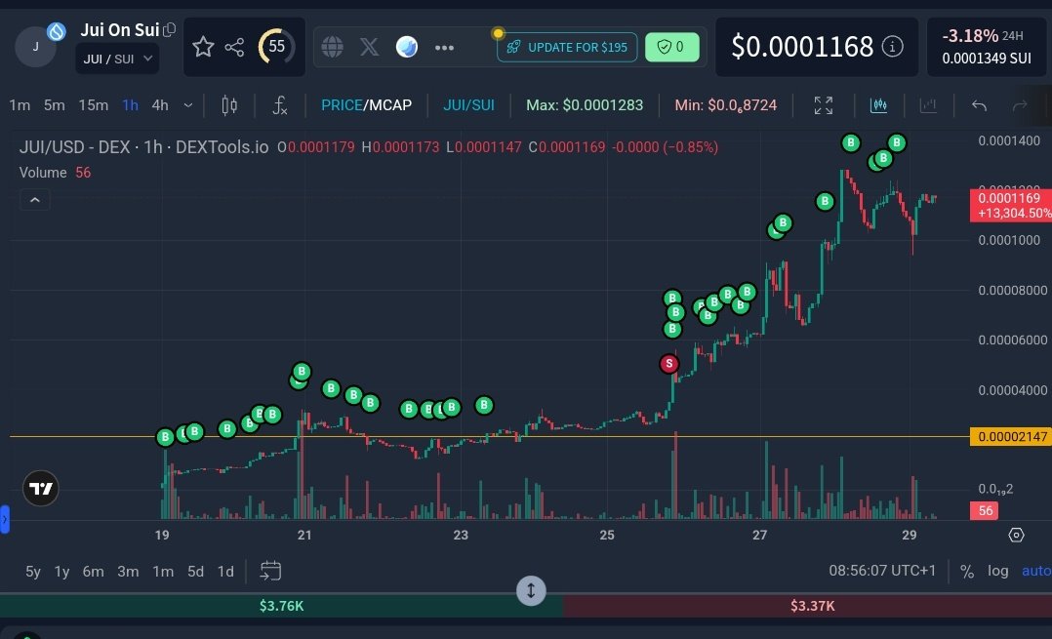Toggle the greyed chart overlay icon
Screen dimensions: 1052x639
928,105
